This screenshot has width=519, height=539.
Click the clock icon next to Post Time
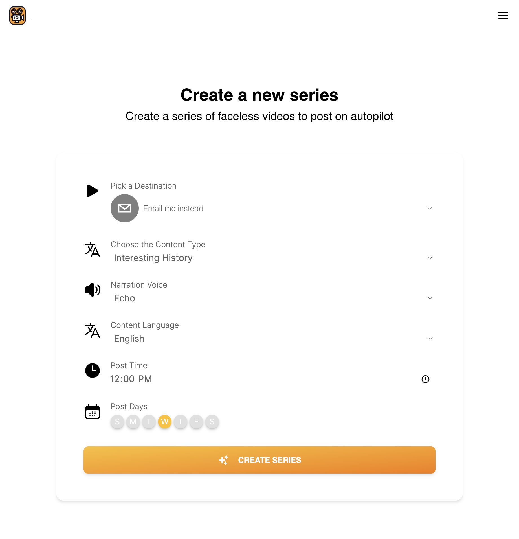tap(92, 371)
